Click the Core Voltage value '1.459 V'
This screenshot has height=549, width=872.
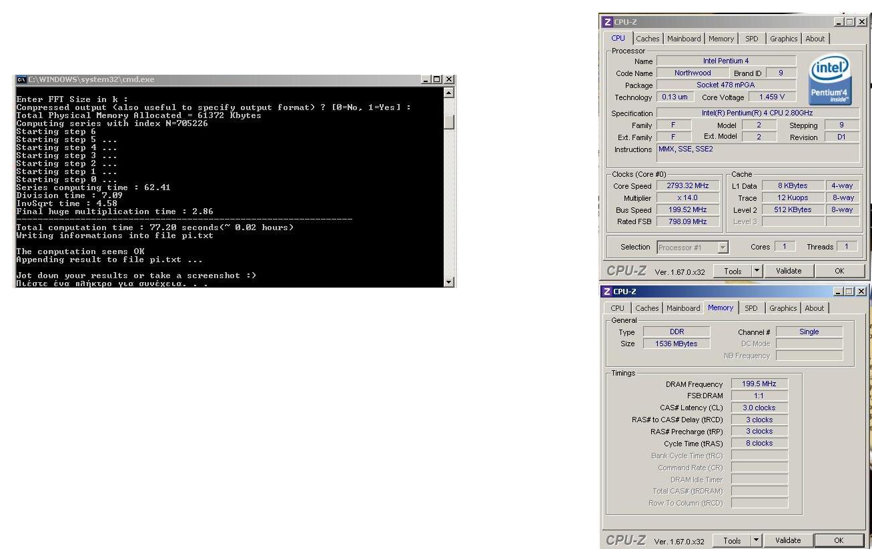point(773,97)
